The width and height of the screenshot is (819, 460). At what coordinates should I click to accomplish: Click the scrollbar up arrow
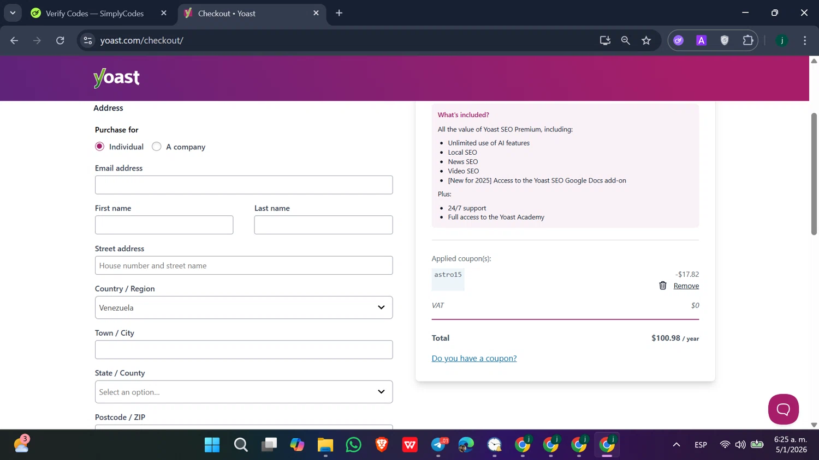coord(814,60)
